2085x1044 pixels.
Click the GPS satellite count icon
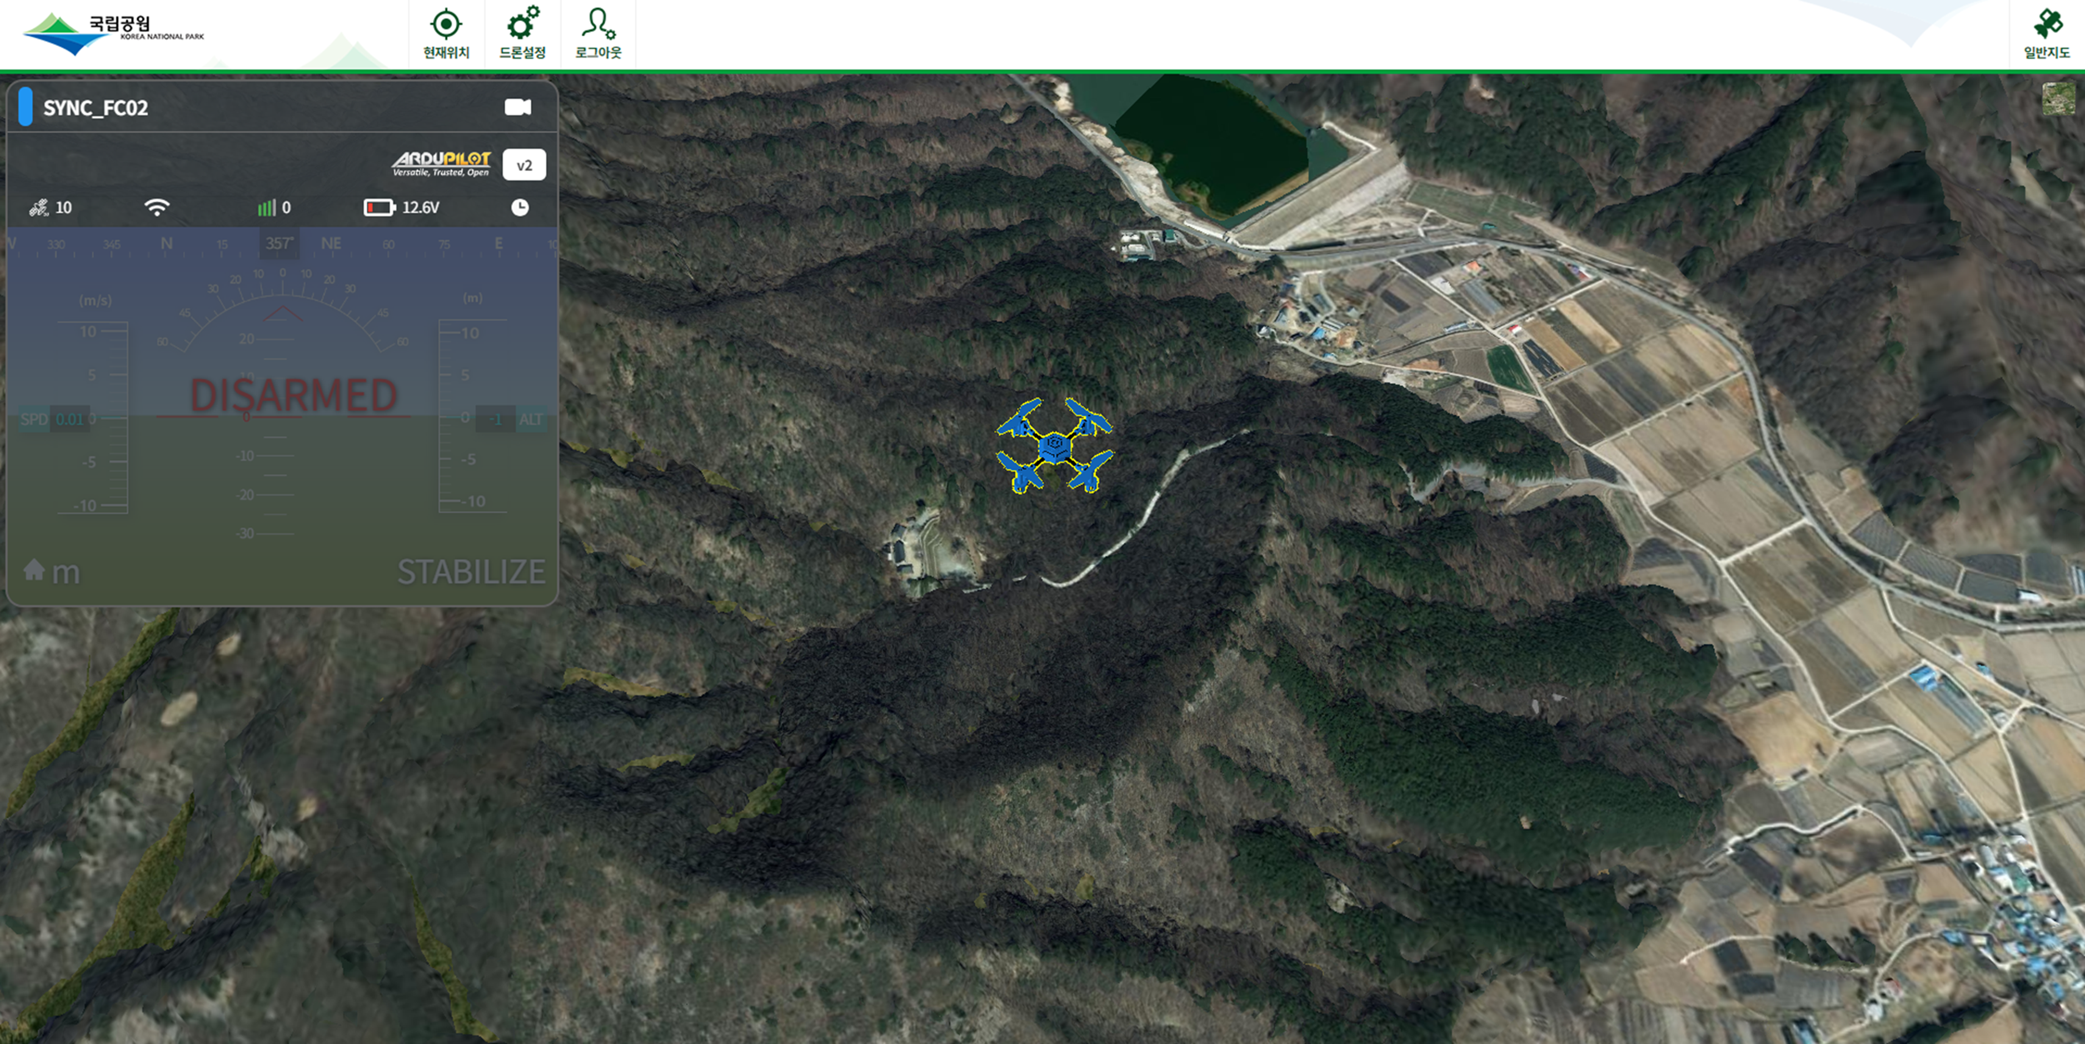(x=38, y=208)
